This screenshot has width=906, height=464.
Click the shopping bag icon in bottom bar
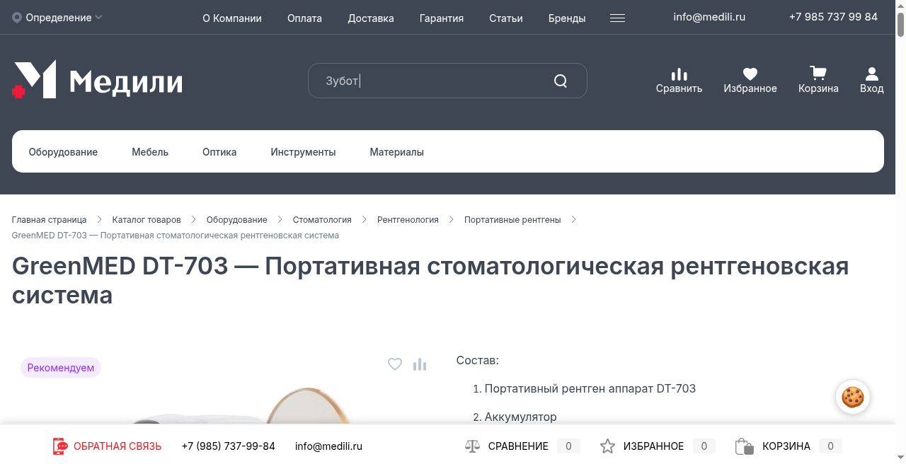coord(744,446)
